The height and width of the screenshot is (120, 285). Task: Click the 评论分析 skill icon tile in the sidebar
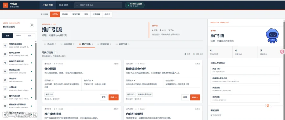click(5, 80)
